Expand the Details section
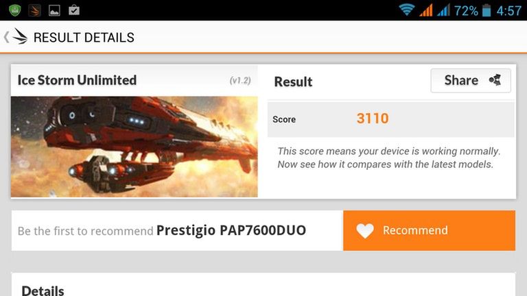 43,290
